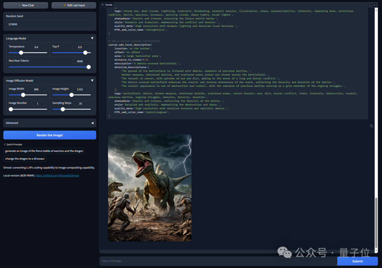Image resolution: width=382 pixels, height=268 pixels.
Task: Click the Image Width value box
Action: point(37,90)
